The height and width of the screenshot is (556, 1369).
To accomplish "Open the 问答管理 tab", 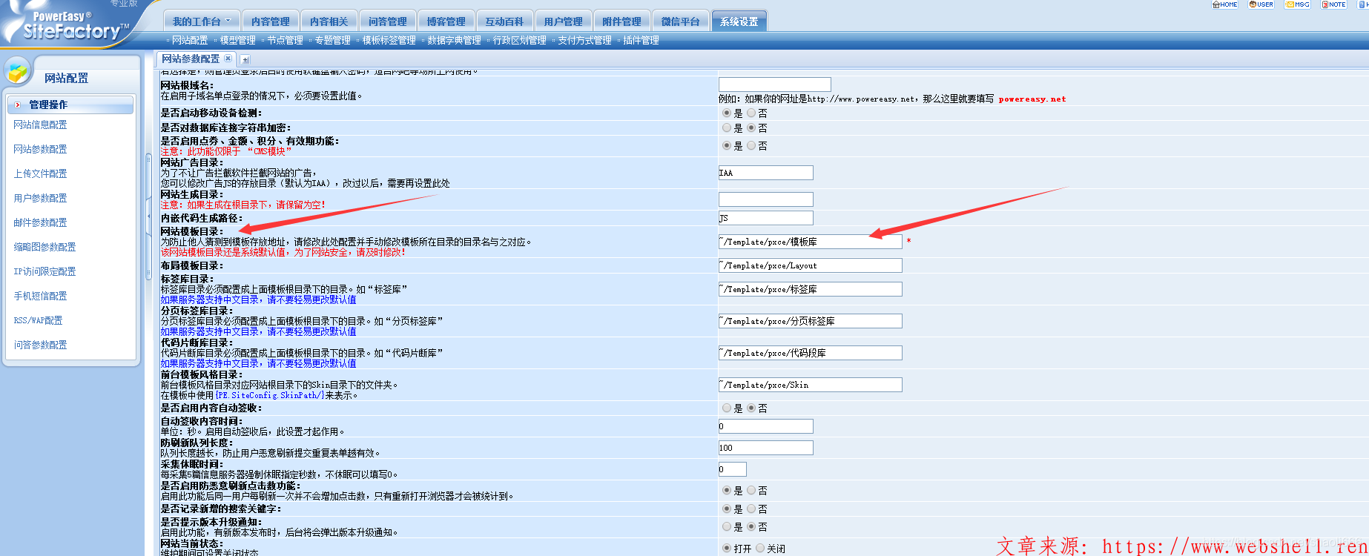I will click(x=388, y=21).
